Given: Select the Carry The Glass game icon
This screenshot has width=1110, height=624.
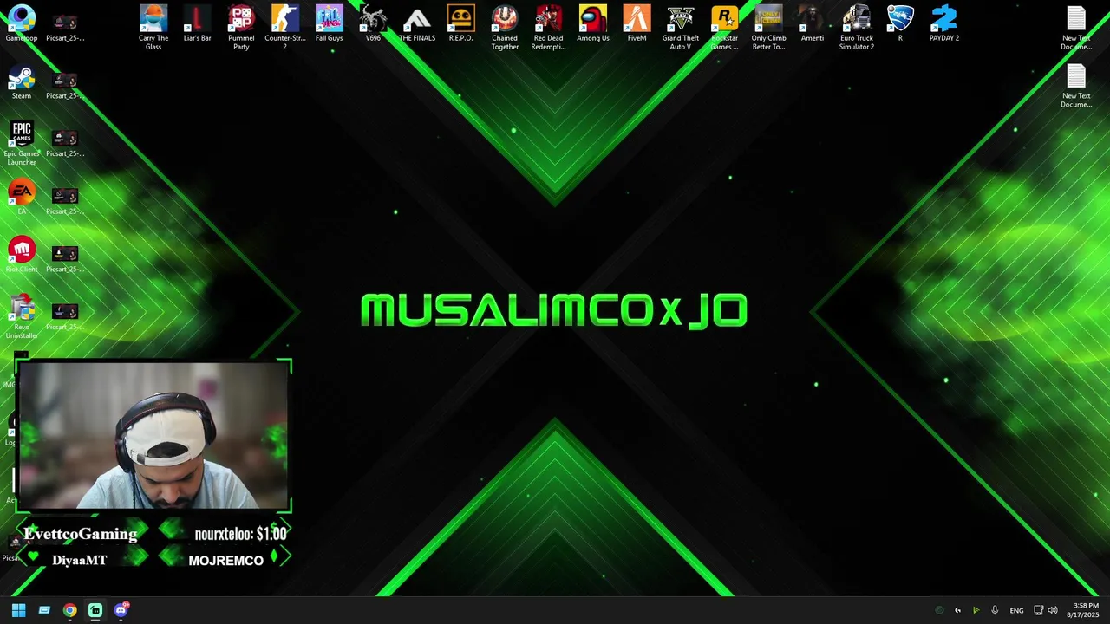Looking at the screenshot, I should pos(153,28).
